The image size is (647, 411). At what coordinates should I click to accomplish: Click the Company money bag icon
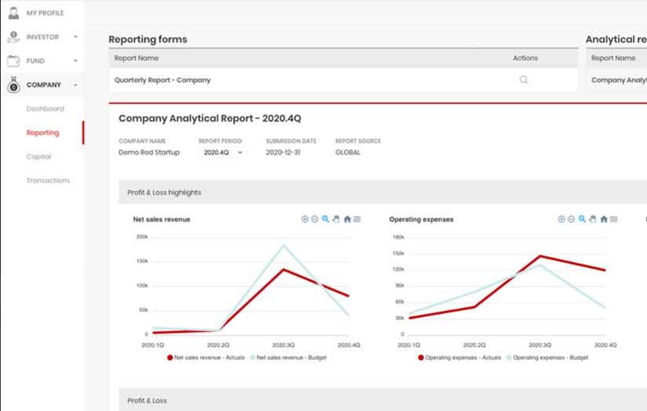point(13,85)
